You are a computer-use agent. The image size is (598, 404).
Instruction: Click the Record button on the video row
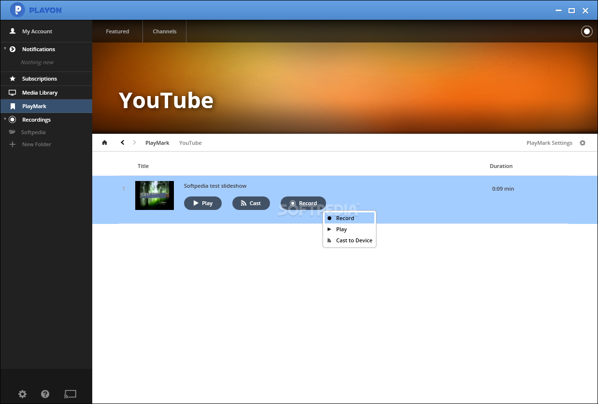click(x=303, y=203)
